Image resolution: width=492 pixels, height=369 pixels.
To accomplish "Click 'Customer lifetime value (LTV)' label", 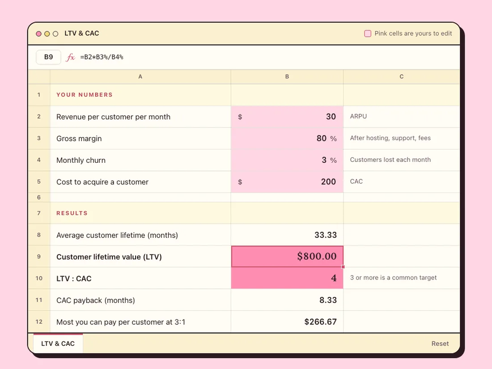I will 109,257.
